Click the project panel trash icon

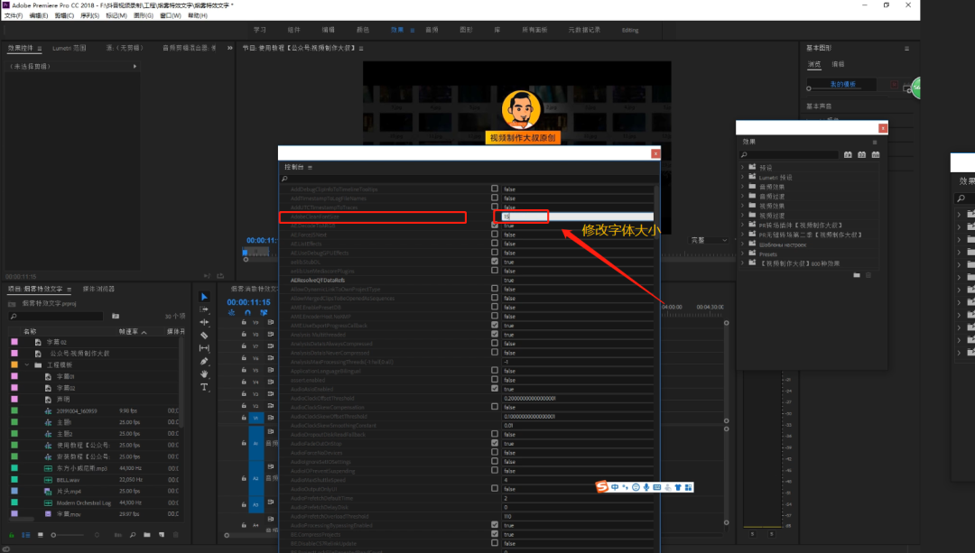click(x=176, y=535)
